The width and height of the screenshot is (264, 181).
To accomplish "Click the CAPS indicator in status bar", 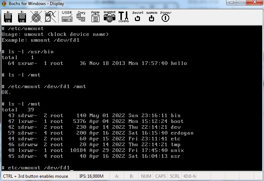I will click(x=161, y=177).
